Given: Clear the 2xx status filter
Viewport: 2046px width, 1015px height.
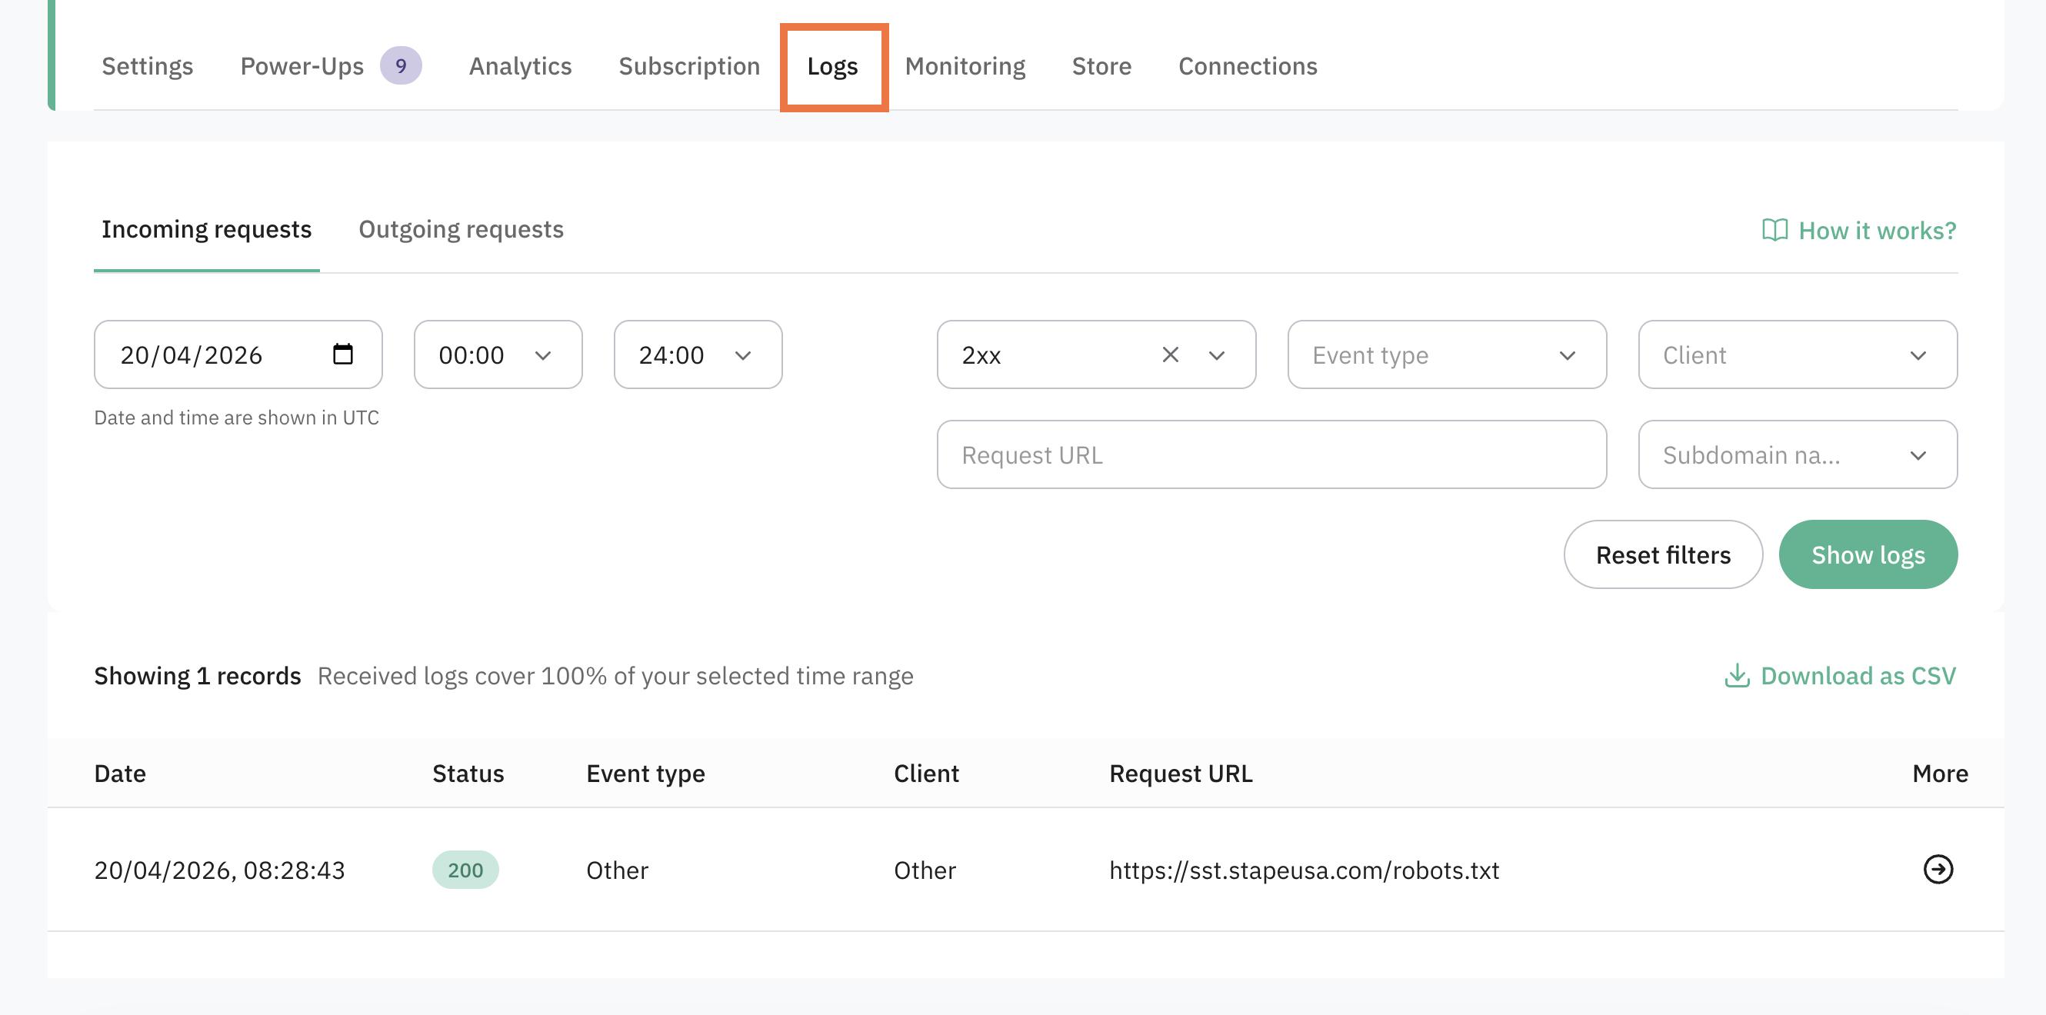Looking at the screenshot, I should click(1170, 354).
